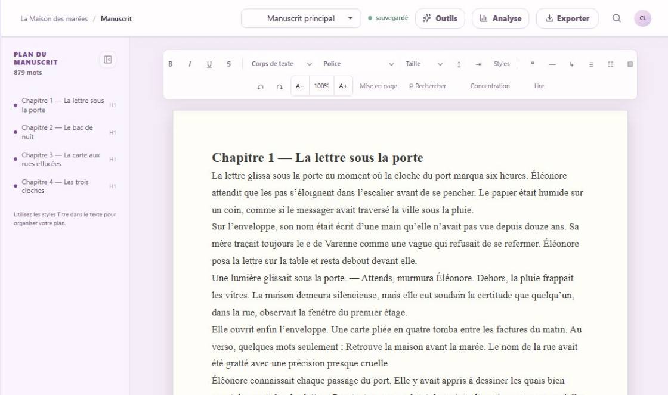
Task: Toggle bold formatting
Action: (x=170, y=64)
